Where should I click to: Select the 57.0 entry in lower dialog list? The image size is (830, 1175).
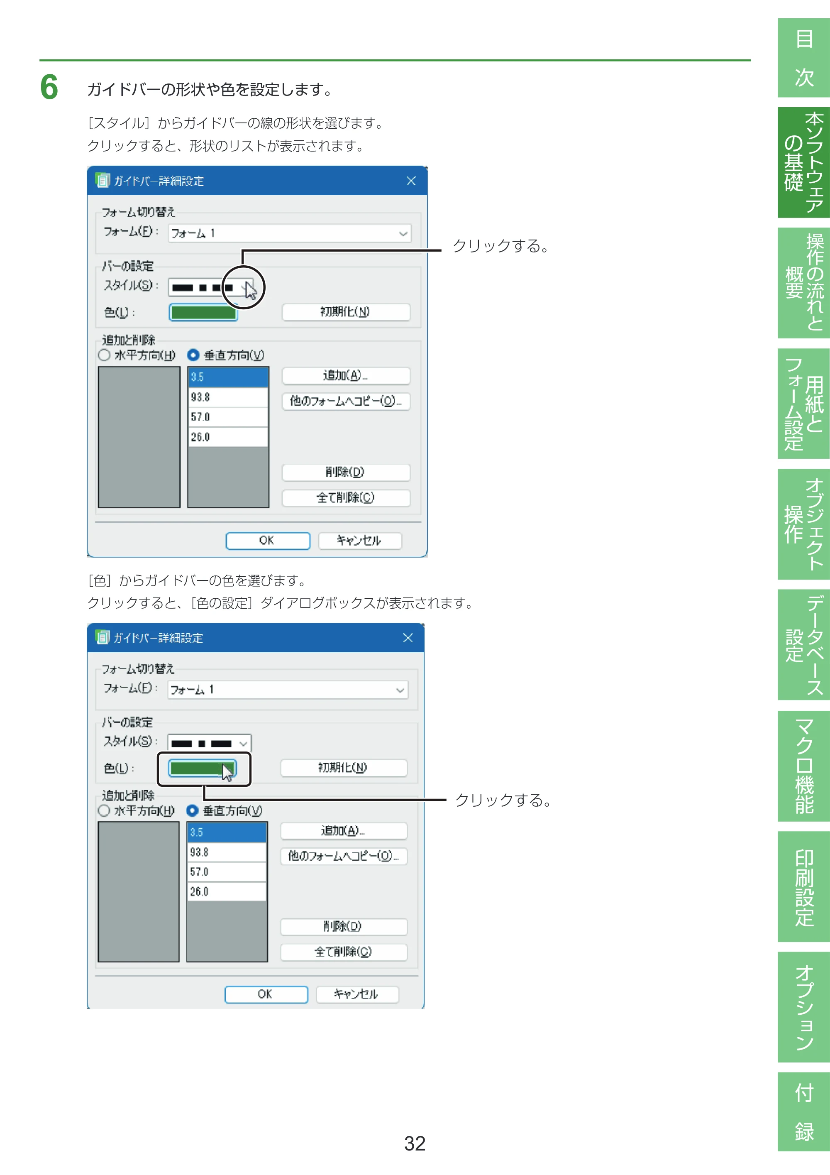(227, 872)
